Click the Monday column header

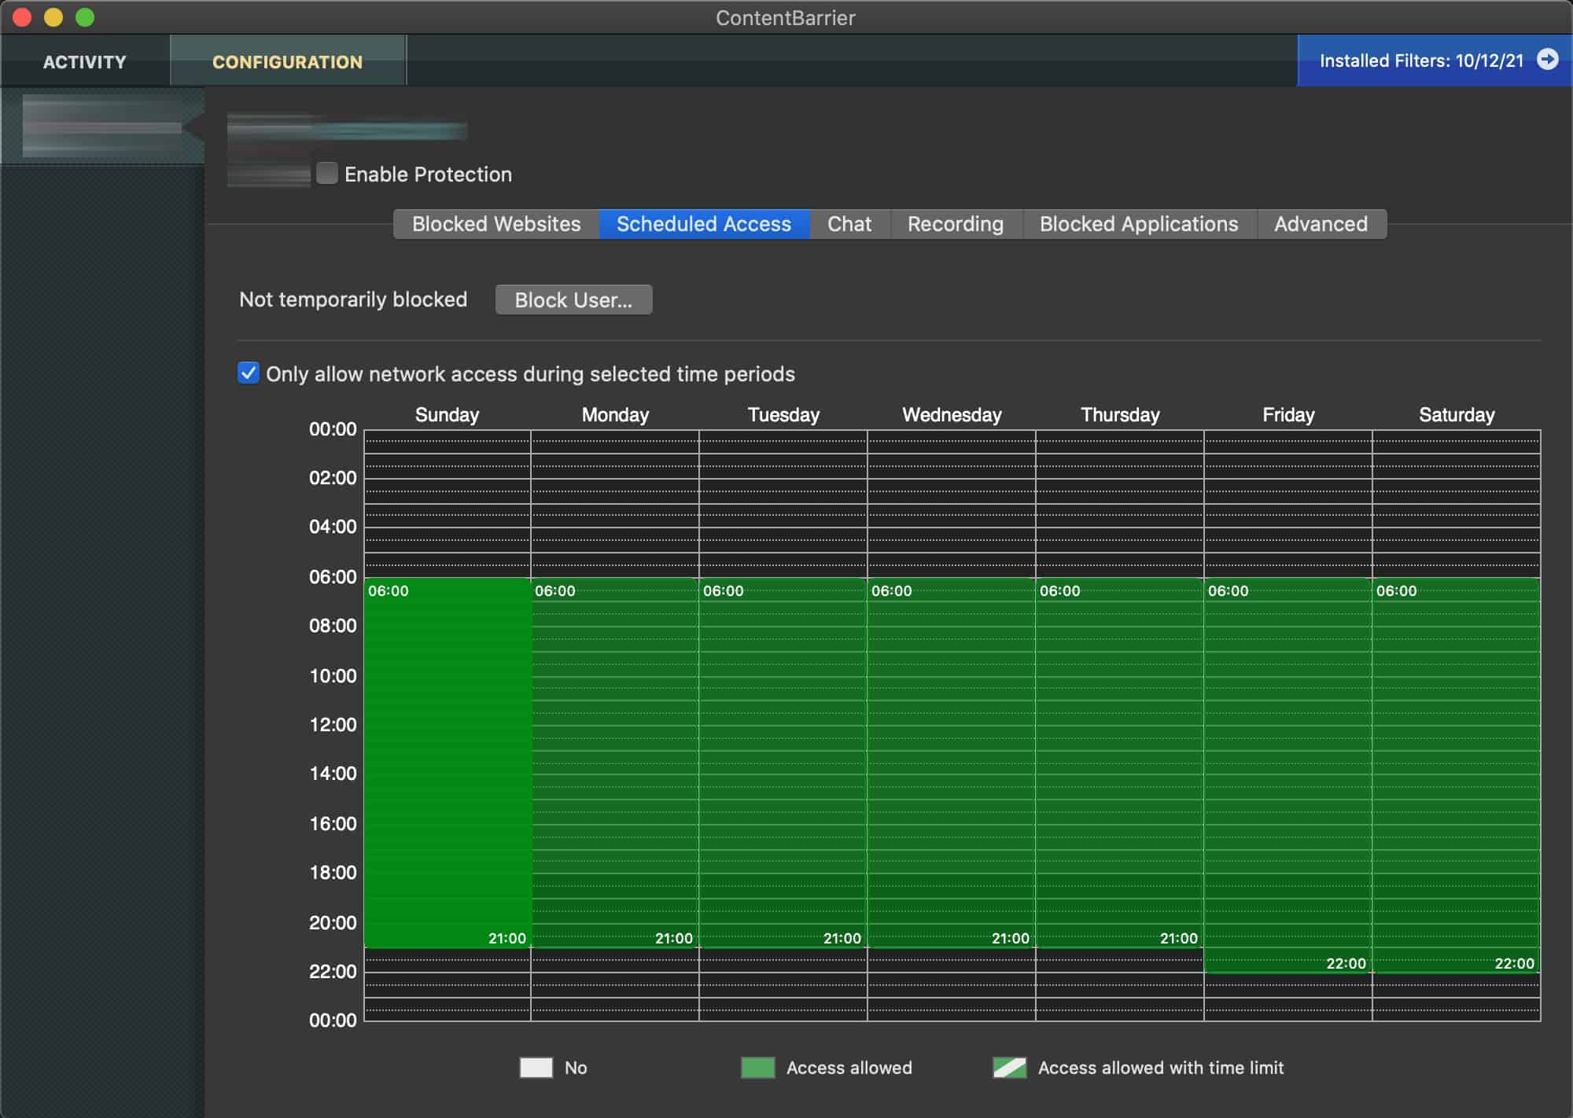[615, 414]
